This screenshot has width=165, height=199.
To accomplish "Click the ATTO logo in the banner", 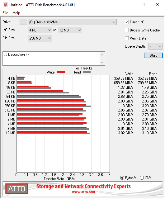I will (17, 189).
